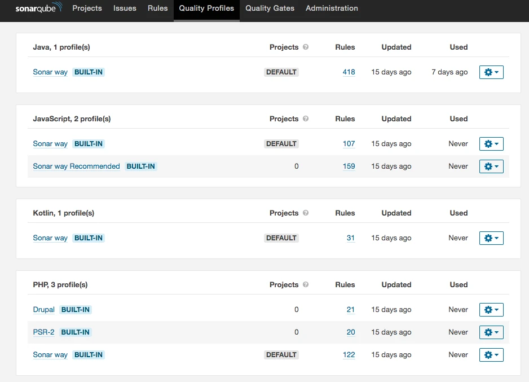Screen dimensions: 529x382
Task: Open PHP Sonar way gear menu
Action: (491, 355)
